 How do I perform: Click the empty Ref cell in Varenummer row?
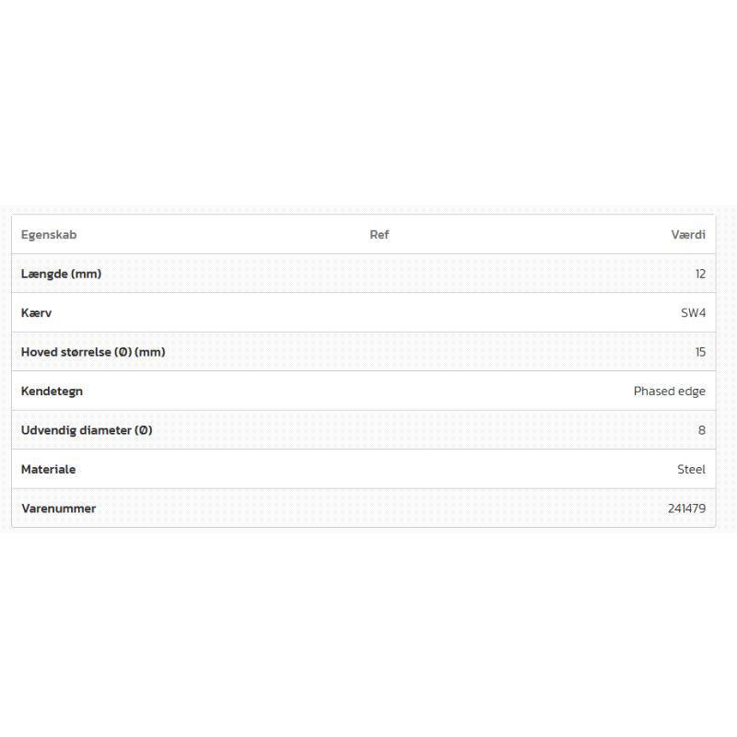380,509
